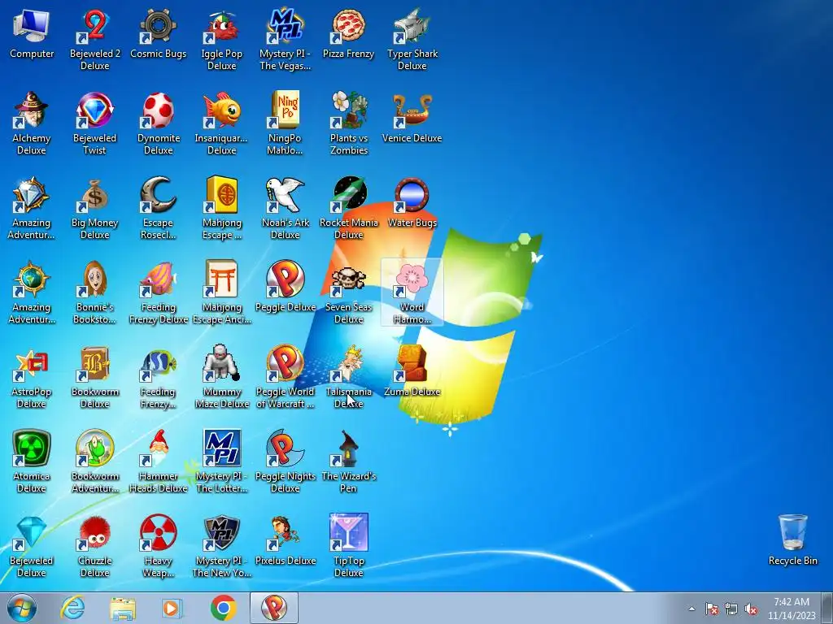Screen dimensions: 833x624
Task: Click the Pizza Frenzy shortcut
Action: [348, 34]
